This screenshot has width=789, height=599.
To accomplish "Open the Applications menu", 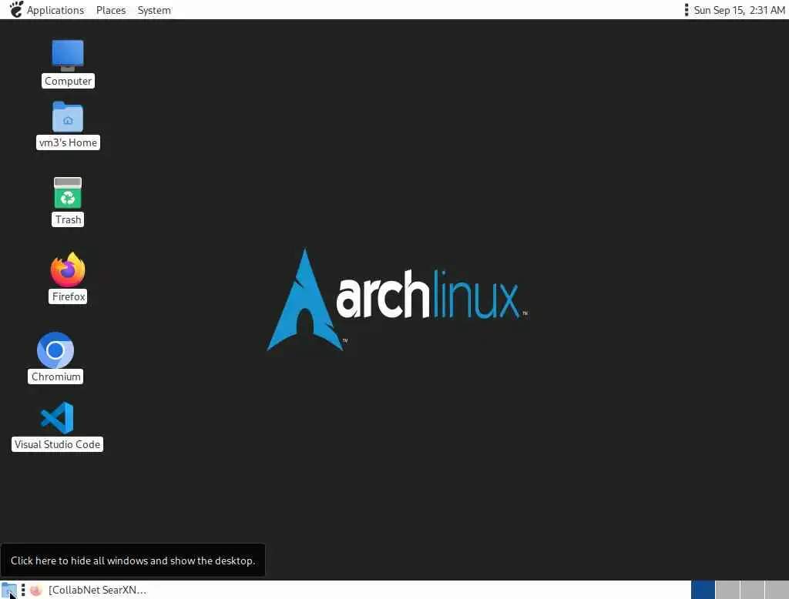I will 55,10.
